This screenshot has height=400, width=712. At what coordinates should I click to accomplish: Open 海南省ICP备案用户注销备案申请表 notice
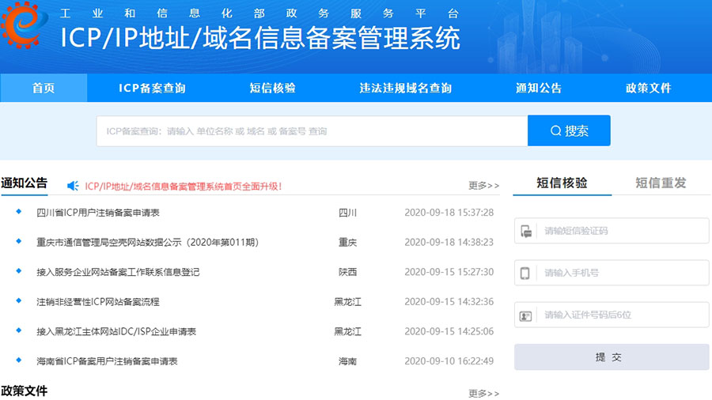pyautogui.click(x=107, y=361)
